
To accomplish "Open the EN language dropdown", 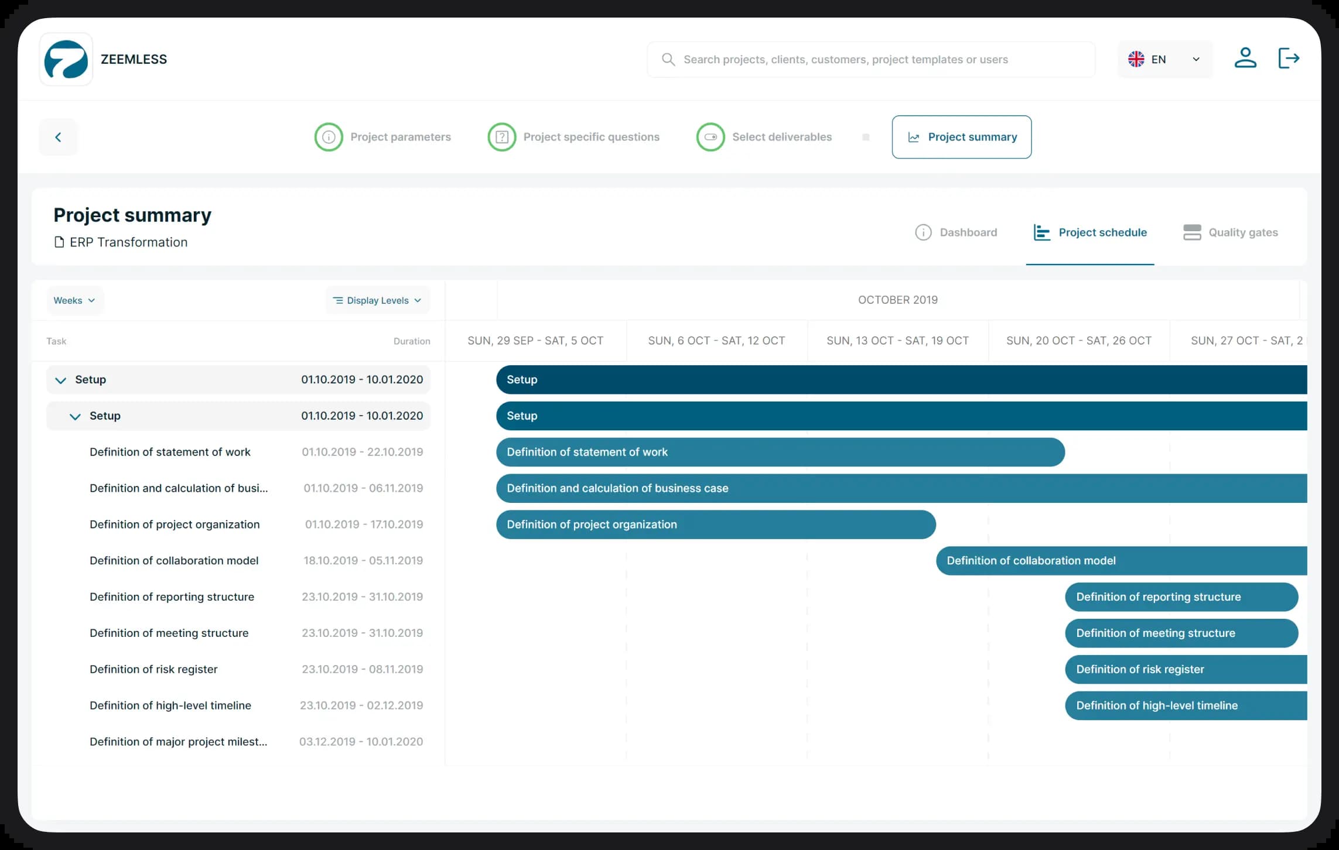I will [1164, 59].
